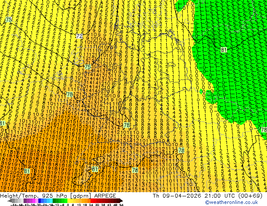This screenshot has height=206, width=267.
Task: Click the map title 'Height/Temp. 925 hPa [gdpm]'
Action: pyautogui.click(x=45, y=195)
